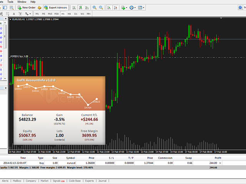Click the MetaEditor yellow book icon
Screen dimensions: 246x184
[x=40, y=8]
